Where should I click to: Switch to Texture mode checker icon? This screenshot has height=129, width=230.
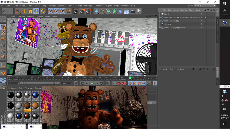(3, 33)
